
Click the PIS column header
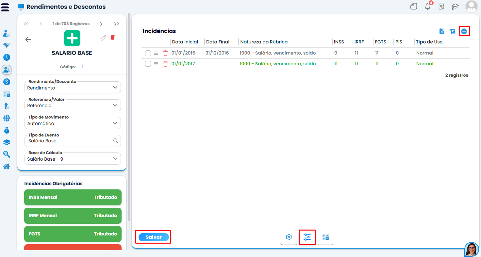pos(399,42)
